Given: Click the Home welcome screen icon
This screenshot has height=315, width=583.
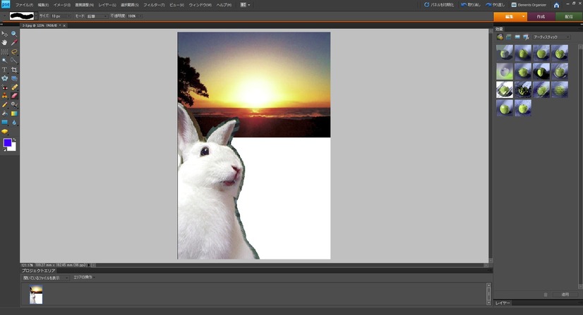Looking at the screenshot, I should (x=556, y=5).
